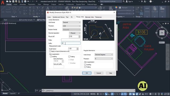This screenshot has width=170, height=96.
Task: Click the clean screen icon in status bar
Action: tap(165, 94)
